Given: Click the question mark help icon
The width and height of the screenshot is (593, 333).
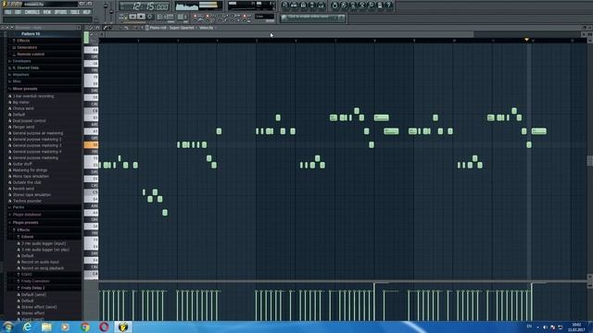Looking at the screenshot, I should pos(389,6).
